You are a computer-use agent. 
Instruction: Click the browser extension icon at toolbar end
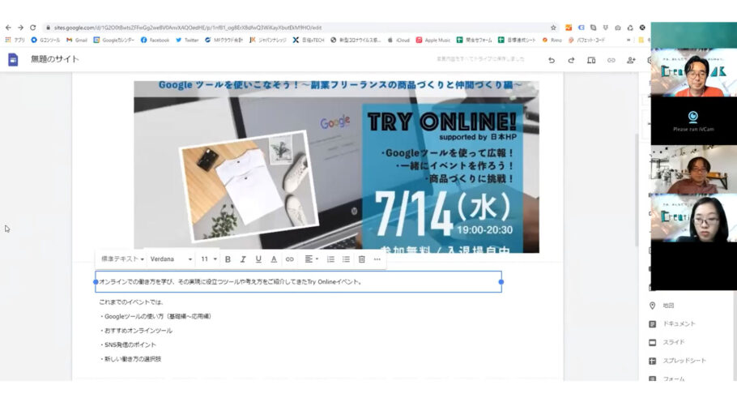tap(642, 28)
